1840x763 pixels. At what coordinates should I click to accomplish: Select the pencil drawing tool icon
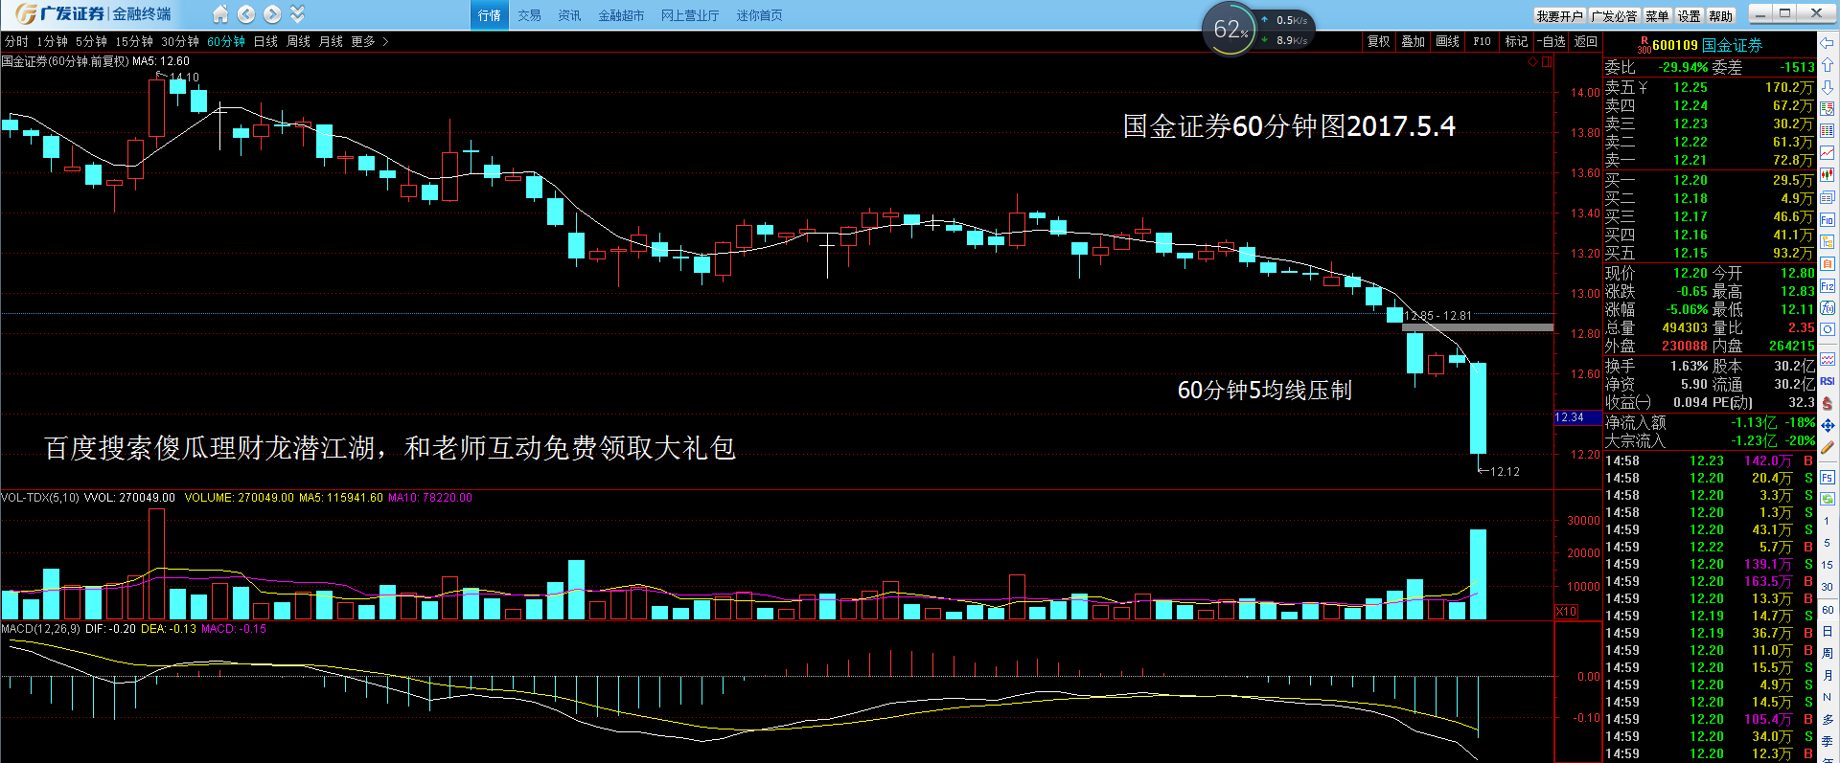coord(1828,446)
